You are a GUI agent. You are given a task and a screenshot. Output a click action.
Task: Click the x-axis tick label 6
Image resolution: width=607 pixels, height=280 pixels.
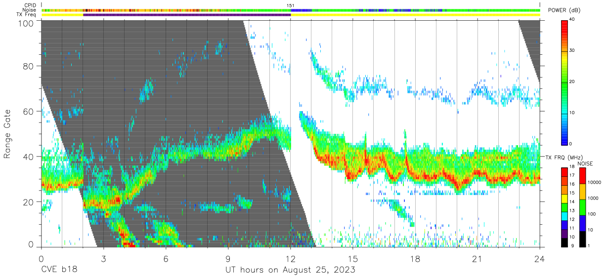pos(166,258)
